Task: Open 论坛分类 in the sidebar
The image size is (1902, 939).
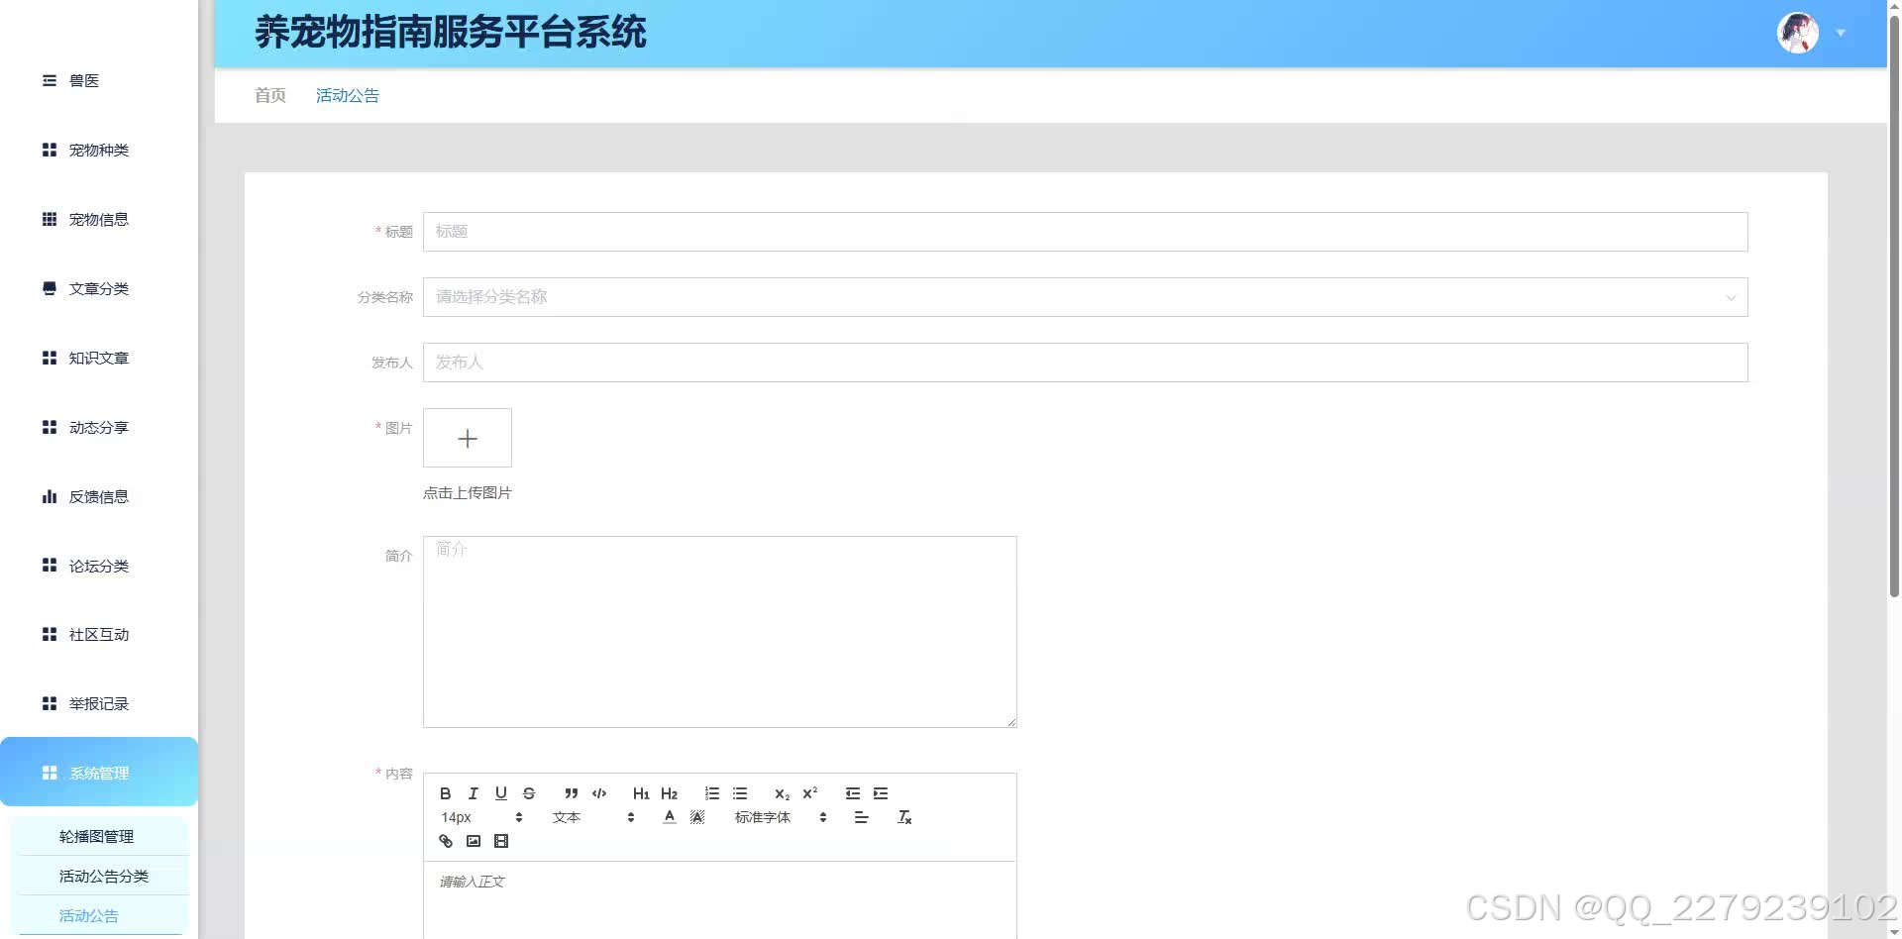Action: (99, 566)
